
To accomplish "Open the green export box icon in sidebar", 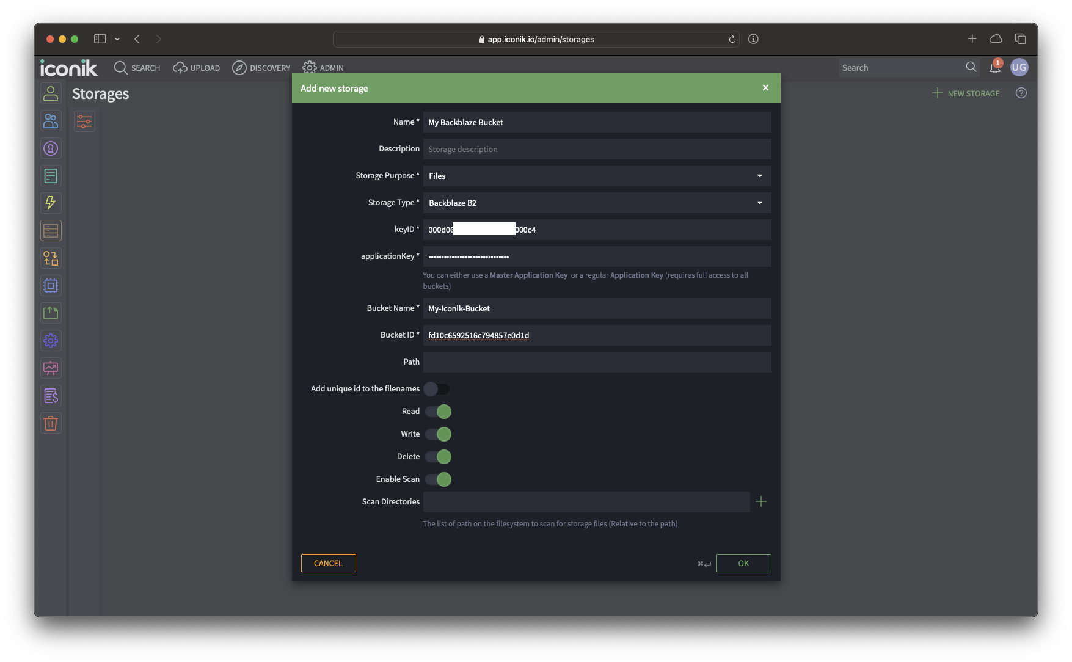I will pyautogui.click(x=51, y=313).
